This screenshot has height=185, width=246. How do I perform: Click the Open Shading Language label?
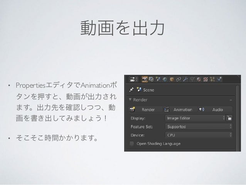[x=158, y=144]
